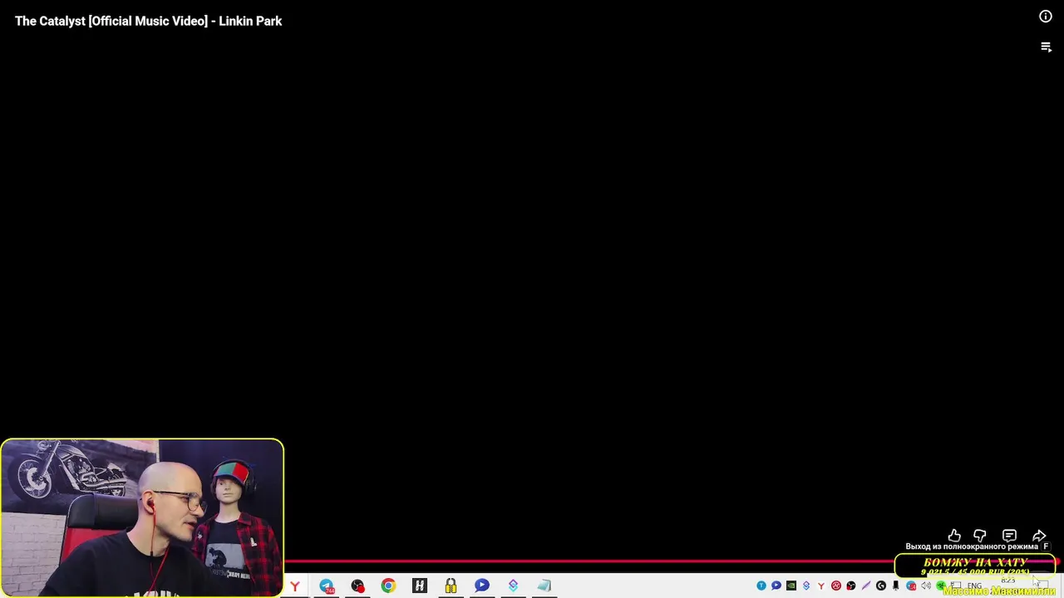Dislike the video with thumbs down
This screenshot has height=598, width=1064.
[x=980, y=536]
